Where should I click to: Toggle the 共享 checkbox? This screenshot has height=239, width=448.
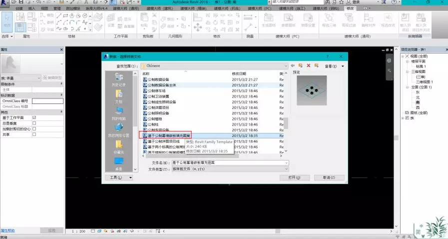coord(34,134)
